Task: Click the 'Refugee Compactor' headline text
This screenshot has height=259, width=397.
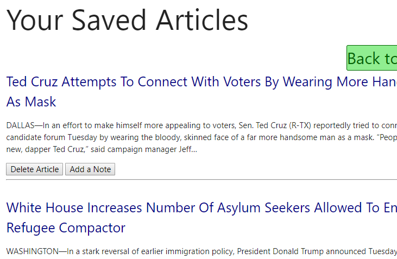Action: pyautogui.click(x=66, y=228)
